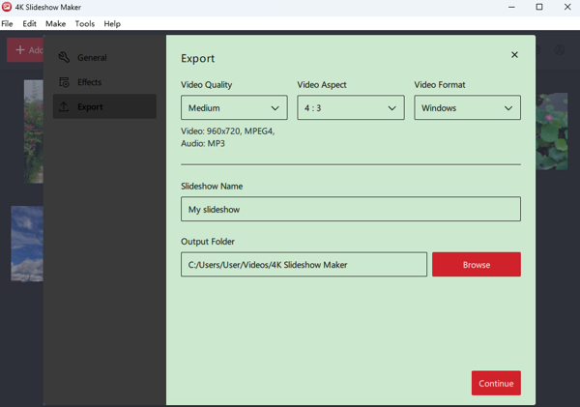Open the File menu

pyautogui.click(x=7, y=23)
